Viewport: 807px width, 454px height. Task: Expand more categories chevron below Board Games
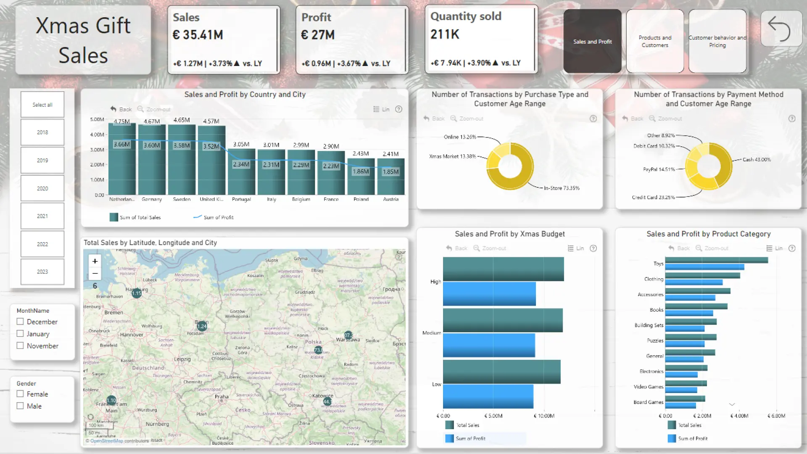732,404
